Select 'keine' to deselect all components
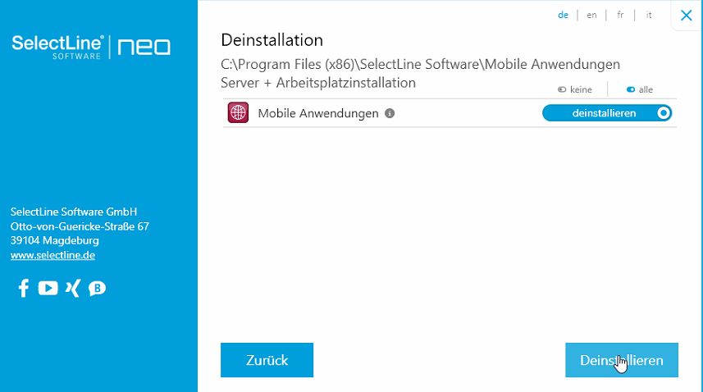Screen dimensions: 703x392 pos(575,89)
